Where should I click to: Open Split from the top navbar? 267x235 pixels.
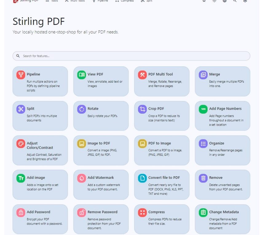point(147,1)
